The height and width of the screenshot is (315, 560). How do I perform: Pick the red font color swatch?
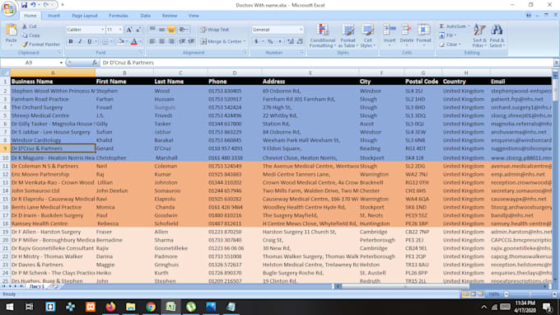(x=134, y=41)
